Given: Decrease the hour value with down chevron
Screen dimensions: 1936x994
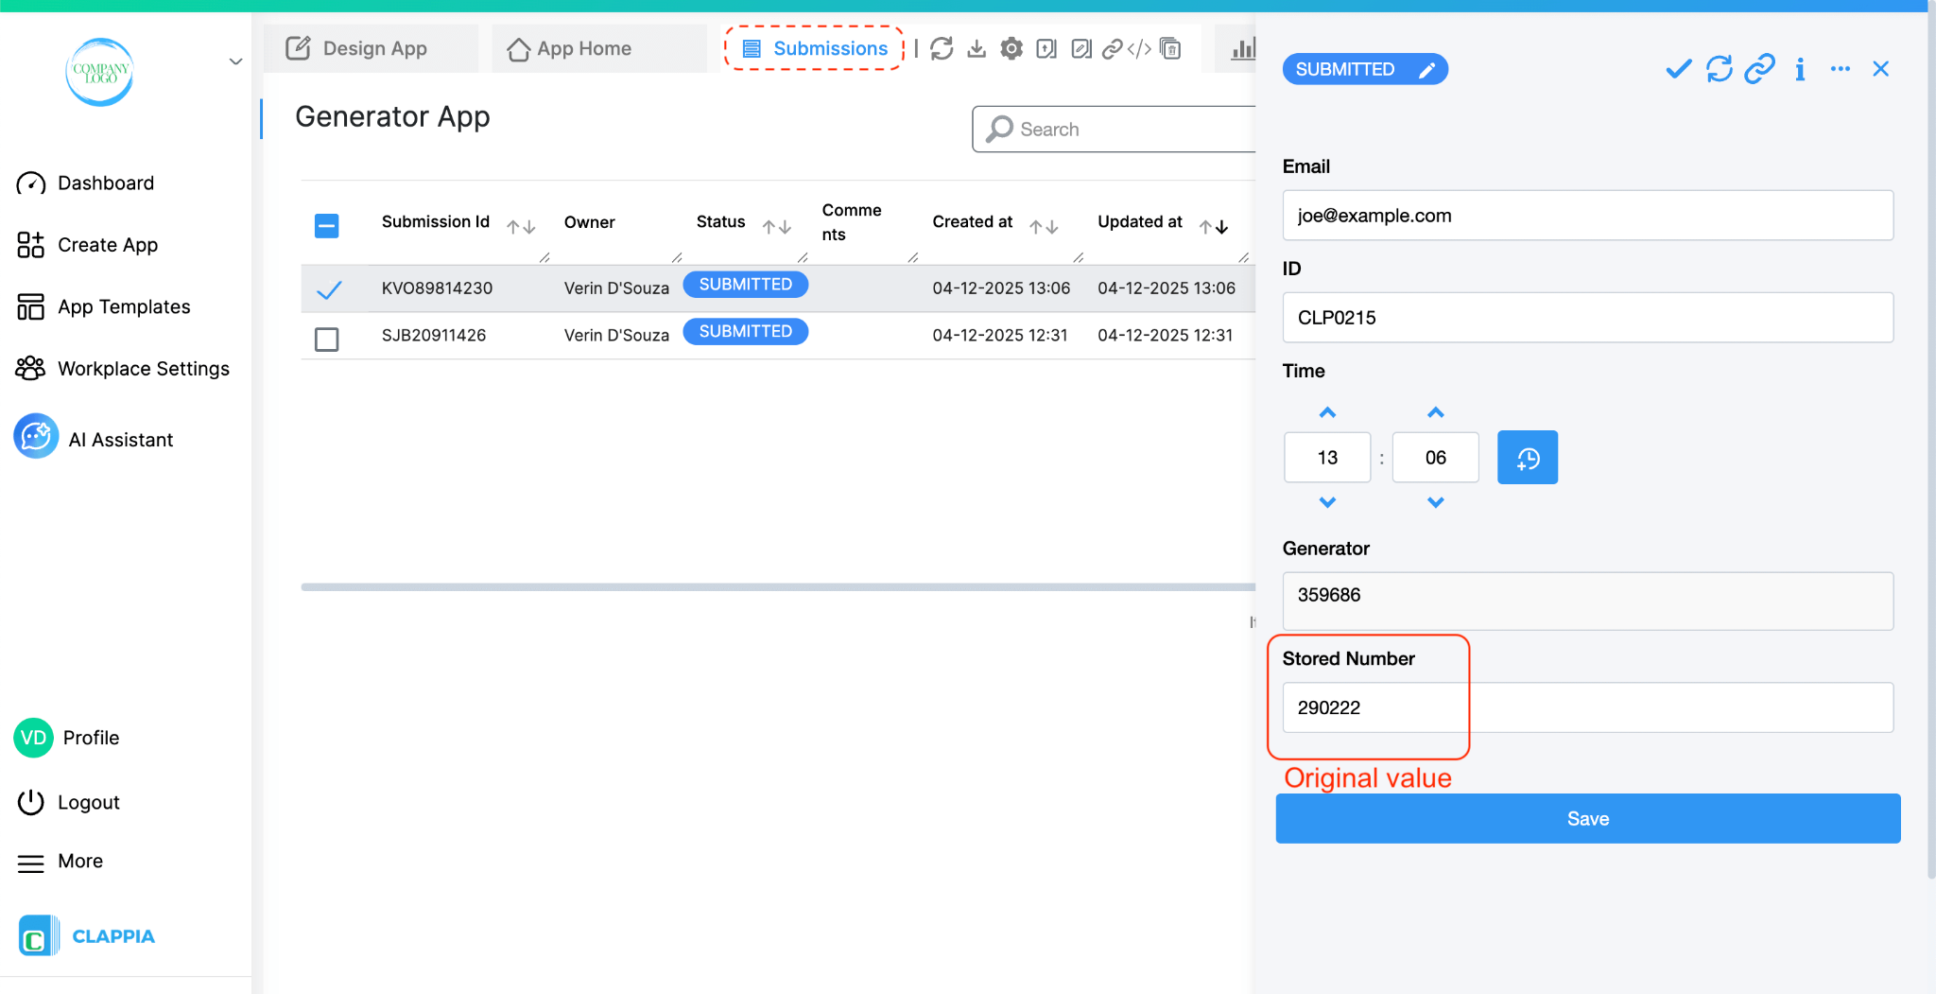Looking at the screenshot, I should pyautogui.click(x=1327, y=502).
